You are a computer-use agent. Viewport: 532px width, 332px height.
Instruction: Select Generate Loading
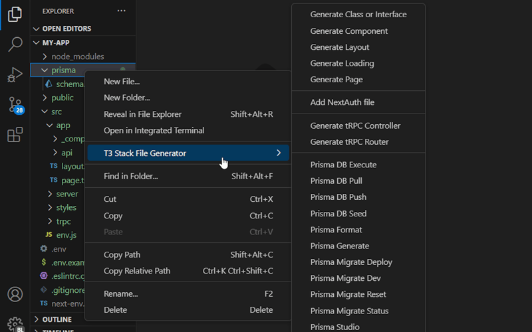click(358, 63)
